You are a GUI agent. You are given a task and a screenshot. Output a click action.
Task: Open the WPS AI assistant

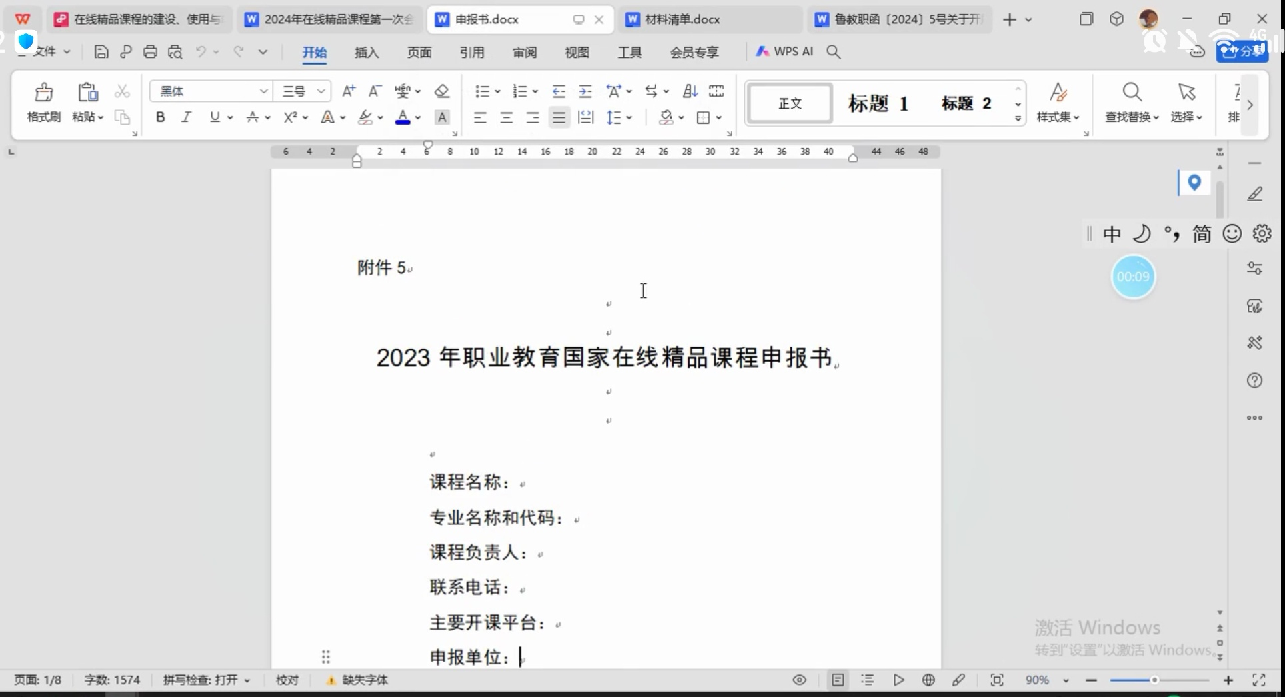[785, 51]
